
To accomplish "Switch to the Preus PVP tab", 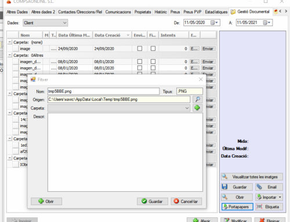I will coord(193,12).
